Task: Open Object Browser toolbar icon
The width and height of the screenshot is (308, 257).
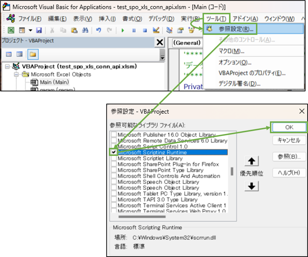Action: [x=191, y=30]
